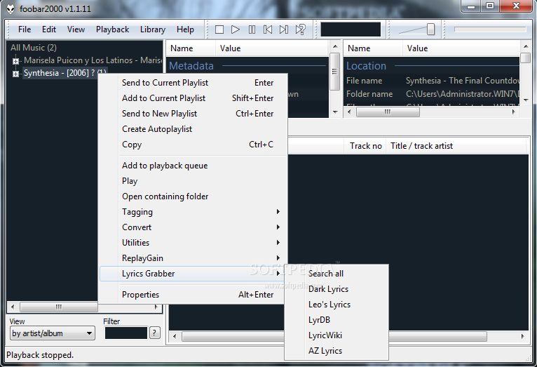Screen dimensions: 537x367
Task: Click the Random playback button
Action: point(300,29)
